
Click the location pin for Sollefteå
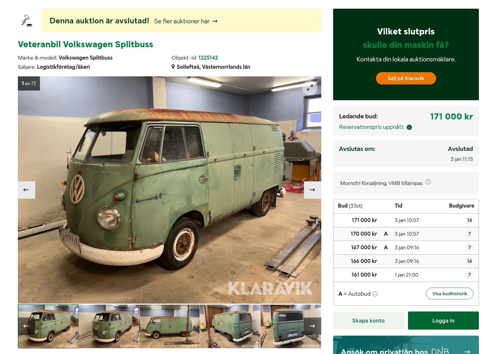tap(173, 67)
